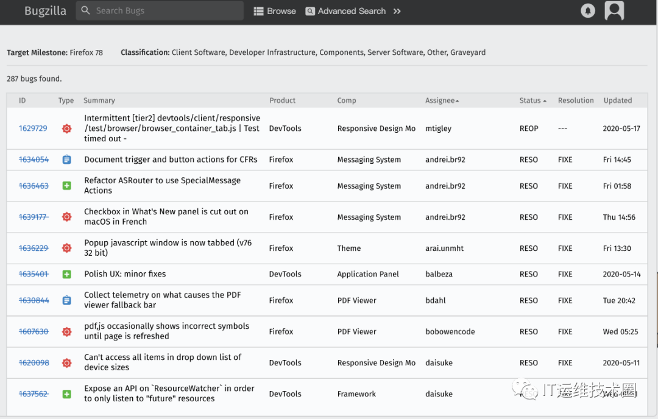Open bug 1639177 link

pyautogui.click(x=34, y=217)
